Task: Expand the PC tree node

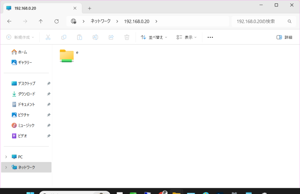Action: (x=6, y=157)
